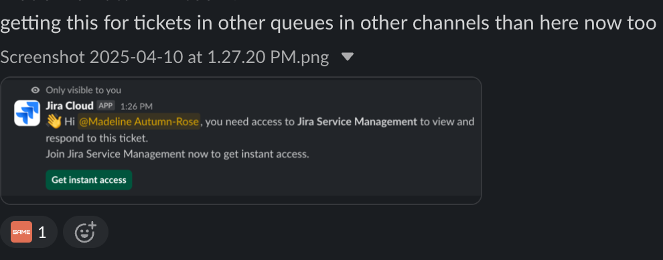Screen dimensions: 663x260
Task: Click the APP badge next to Jira Cloud
Action: click(106, 106)
